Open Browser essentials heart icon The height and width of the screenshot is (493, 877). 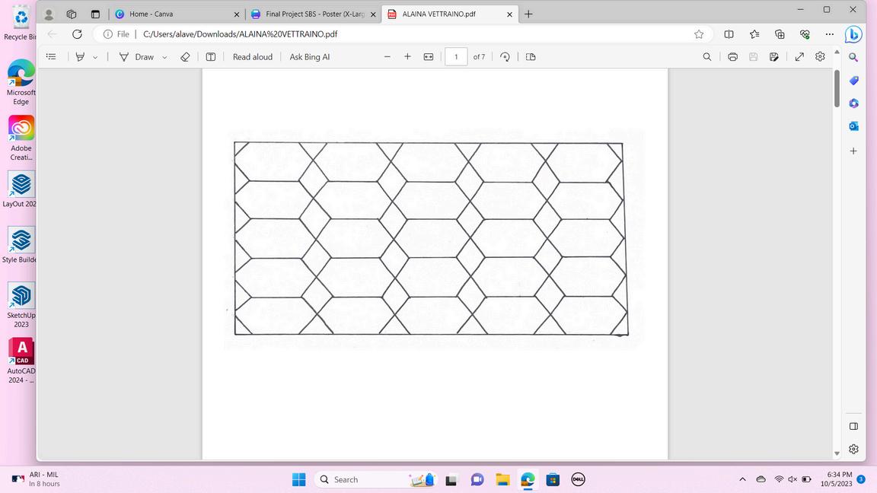pos(805,34)
